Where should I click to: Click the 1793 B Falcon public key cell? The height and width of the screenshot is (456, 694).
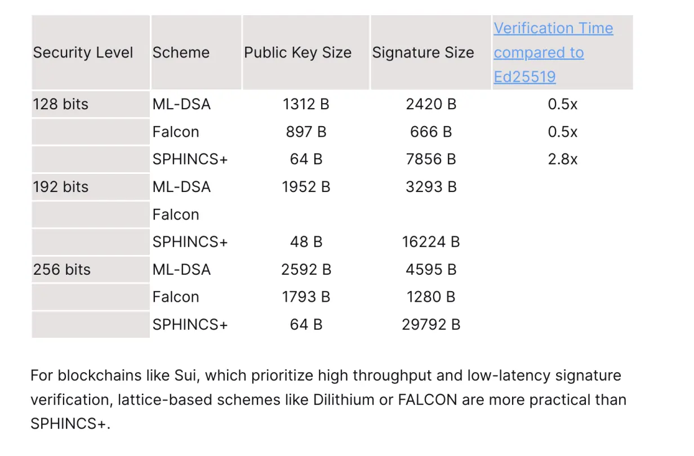click(306, 297)
